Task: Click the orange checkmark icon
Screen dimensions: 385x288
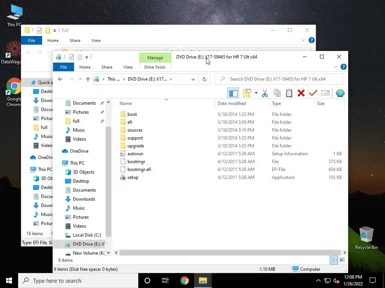Action: point(313,93)
